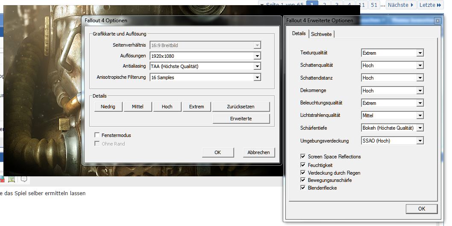The image size is (452, 226).
Task: Close the Fallout 4 Erweiterte Optionen window
Action: pyautogui.click(x=437, y=21)
